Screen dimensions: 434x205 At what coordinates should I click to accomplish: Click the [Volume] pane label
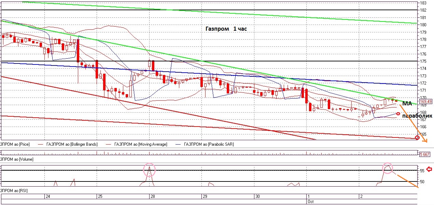tap(17, 159)
